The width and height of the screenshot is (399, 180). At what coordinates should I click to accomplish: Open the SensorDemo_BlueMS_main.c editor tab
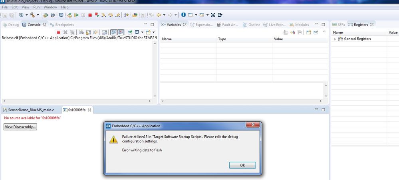[28, 110]
